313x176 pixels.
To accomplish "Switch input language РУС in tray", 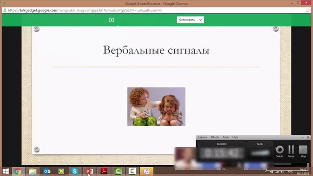I will point(290,172).
